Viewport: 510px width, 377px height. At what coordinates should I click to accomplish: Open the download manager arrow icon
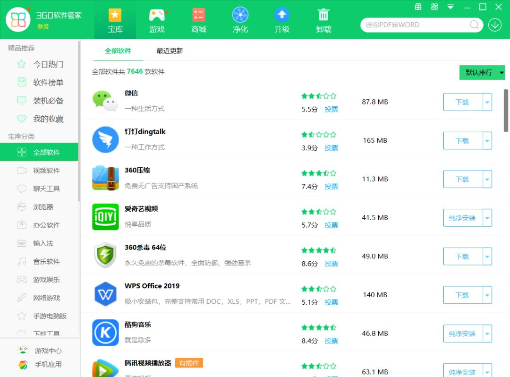tap(495, 25)
